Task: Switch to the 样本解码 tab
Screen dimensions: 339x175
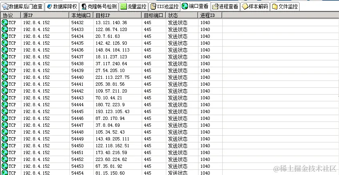Action: tap(255, 7)
